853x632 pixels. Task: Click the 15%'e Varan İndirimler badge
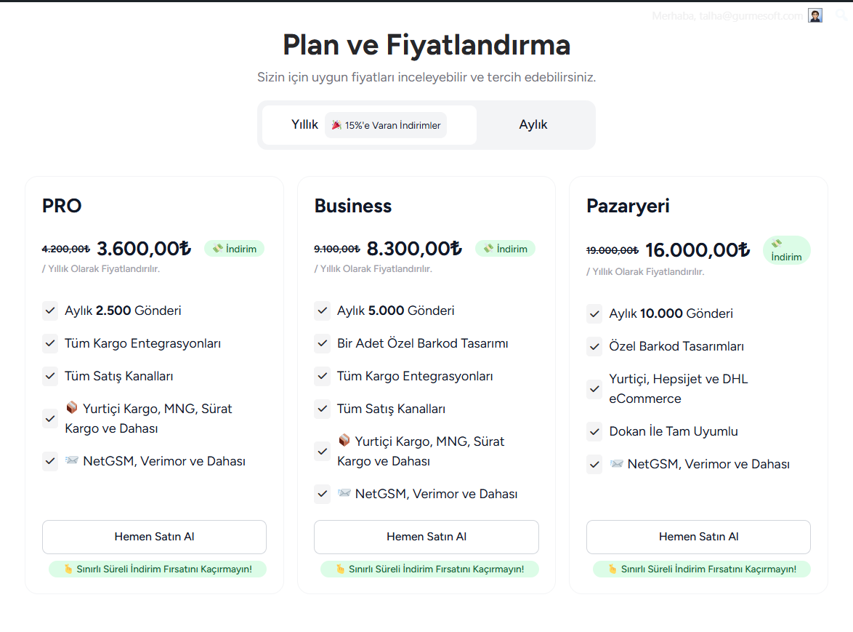click(386, 125)
